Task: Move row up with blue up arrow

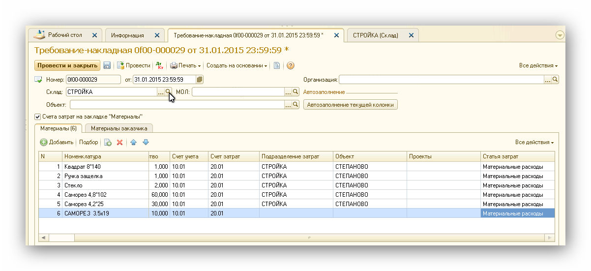Action: (134, 142)
